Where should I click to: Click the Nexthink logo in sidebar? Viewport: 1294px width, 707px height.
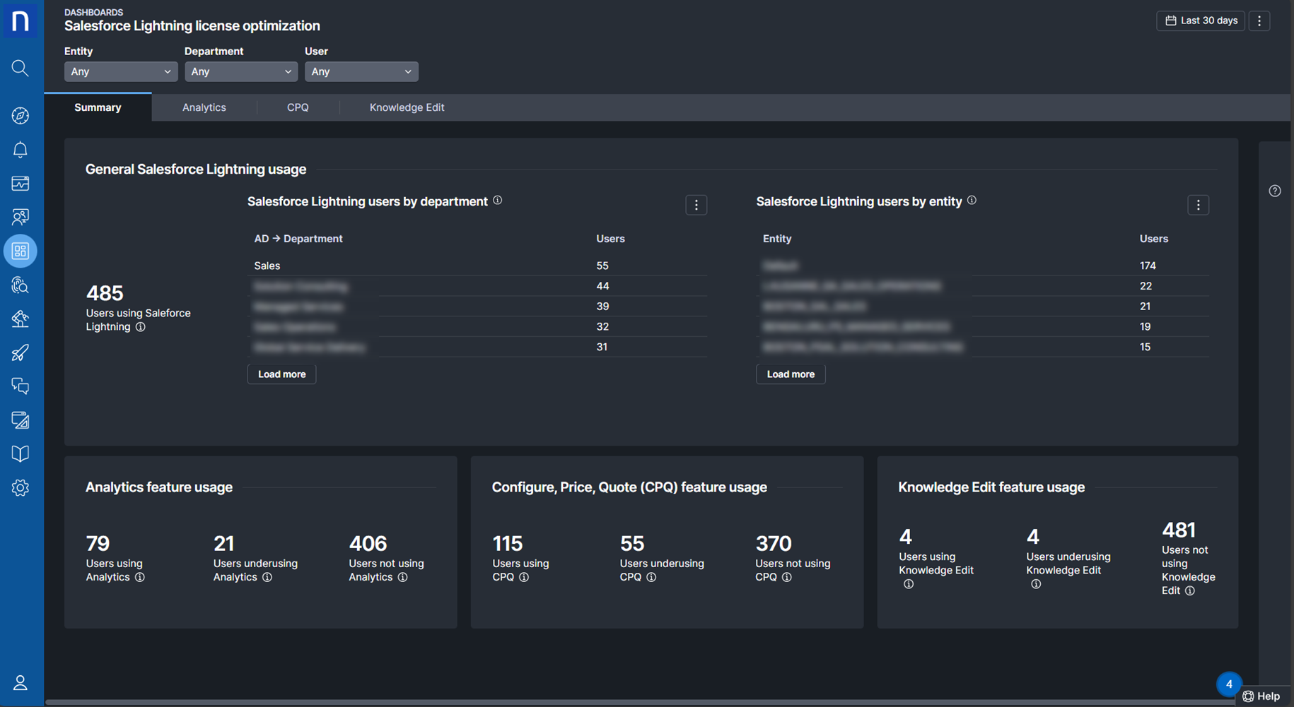[x=21, y=20]
